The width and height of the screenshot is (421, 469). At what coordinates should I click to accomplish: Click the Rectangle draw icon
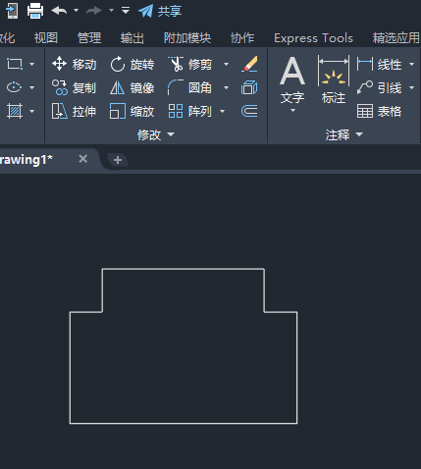click(15, 64)
